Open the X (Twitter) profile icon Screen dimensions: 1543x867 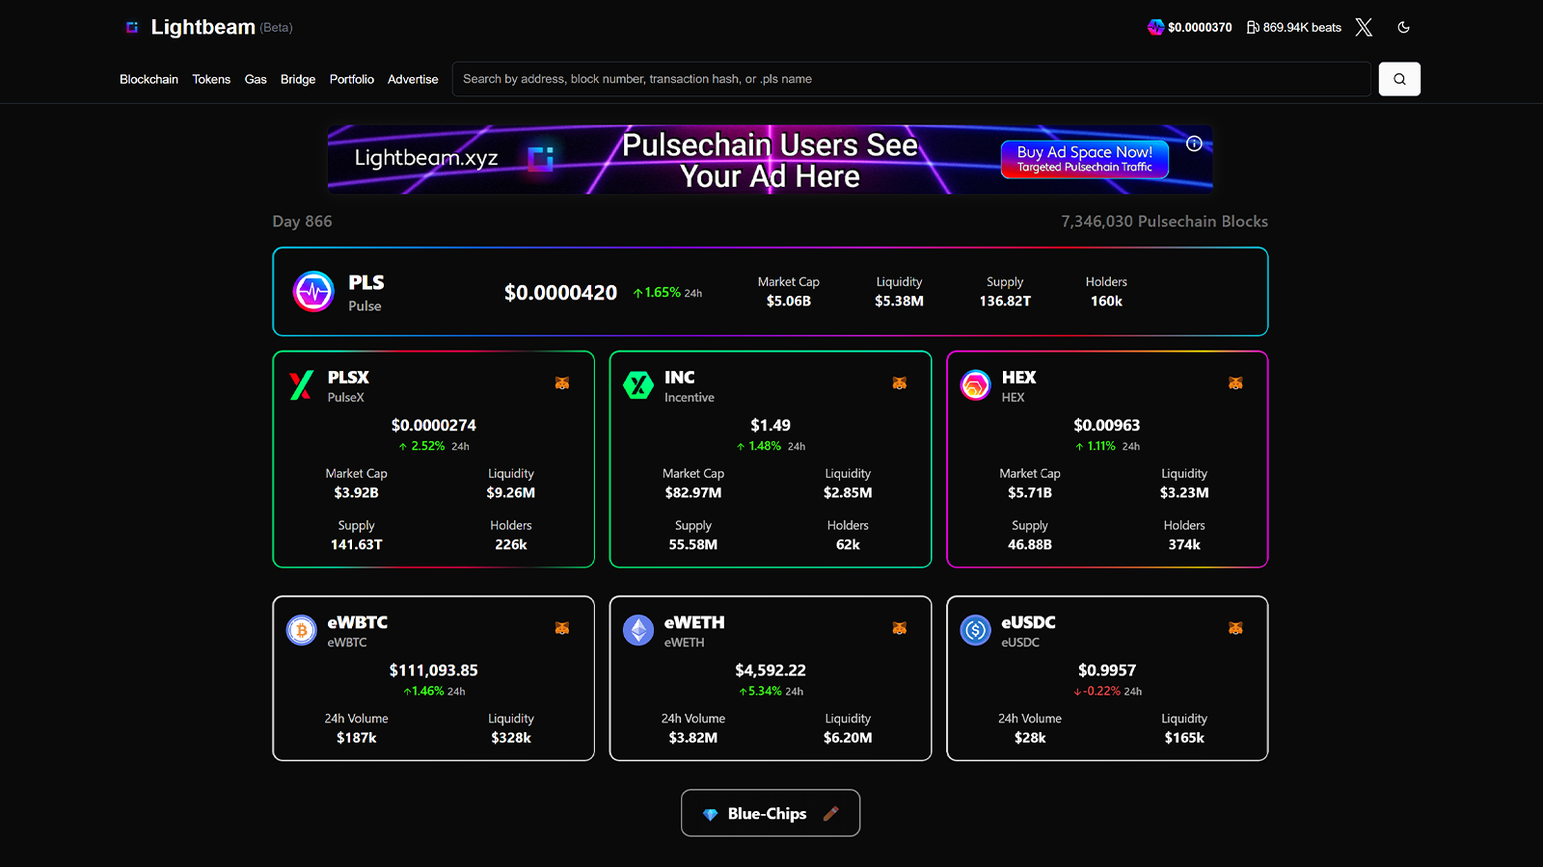(1364, 27)
